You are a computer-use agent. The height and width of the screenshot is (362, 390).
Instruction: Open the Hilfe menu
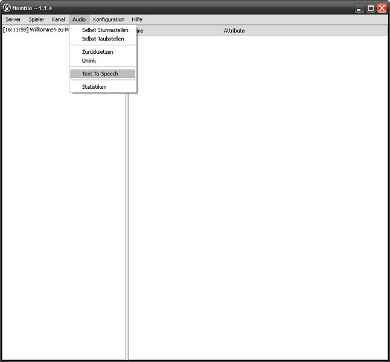(137, 19)
